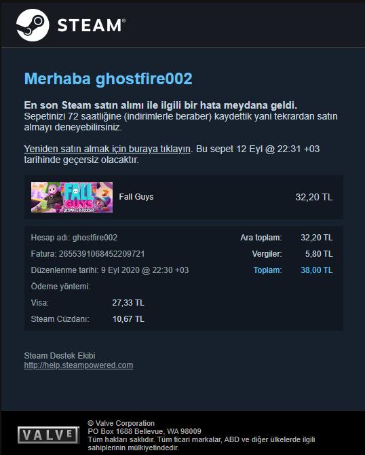Click the STEAM wordmark in the header
Viewport: 365px width, 455px height.
[92, 25]
